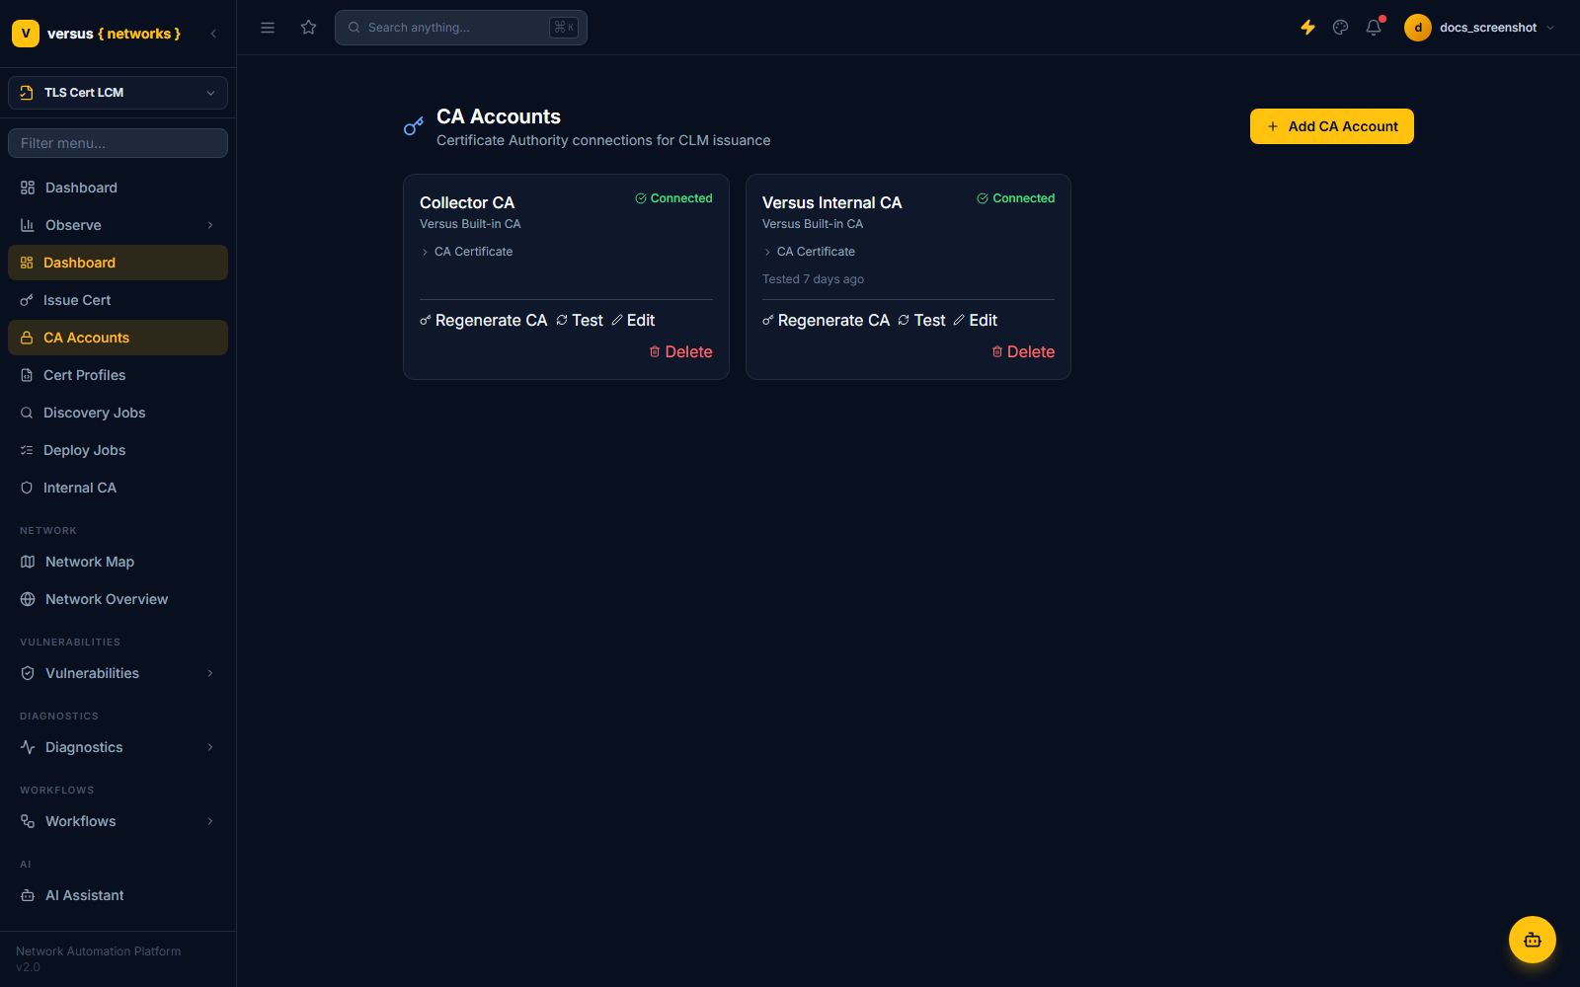
Task: Open the floating AI bot button
Action: click(x=1533, y=940)
